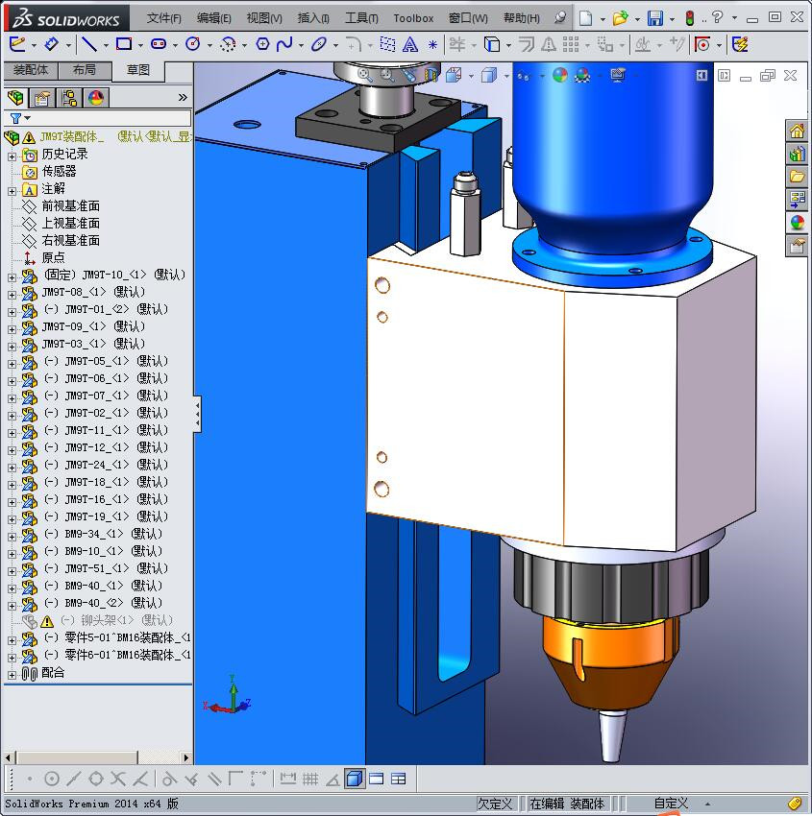Toggle the quadrant snap in bottom toolbar
The width and height of the screenshot is (812, 816).
tap(96, 780)
